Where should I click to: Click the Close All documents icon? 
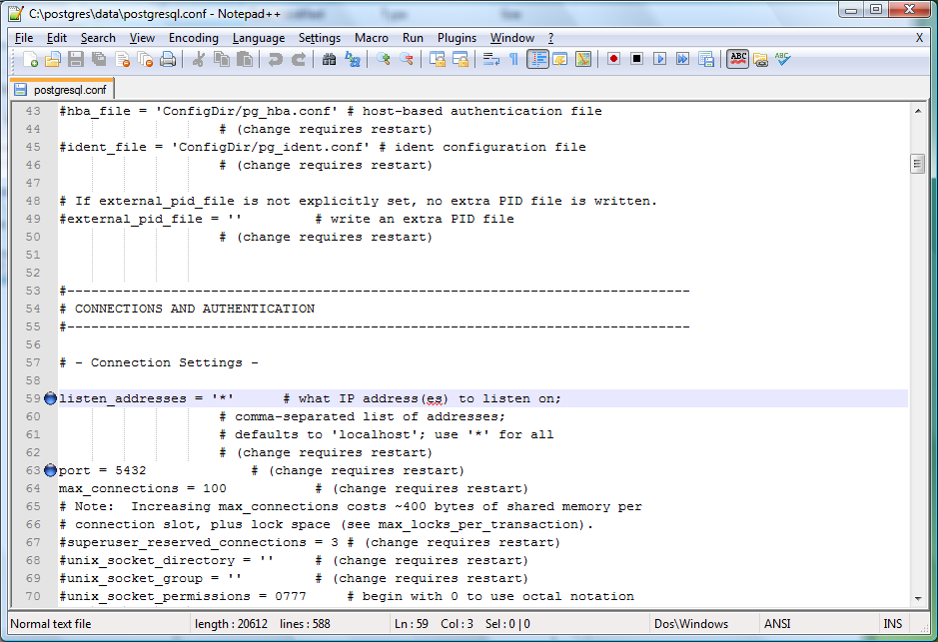(x=145, y=59)
